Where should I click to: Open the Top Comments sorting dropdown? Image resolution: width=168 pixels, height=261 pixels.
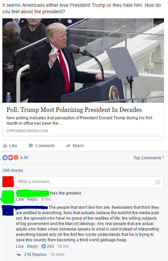149,158
